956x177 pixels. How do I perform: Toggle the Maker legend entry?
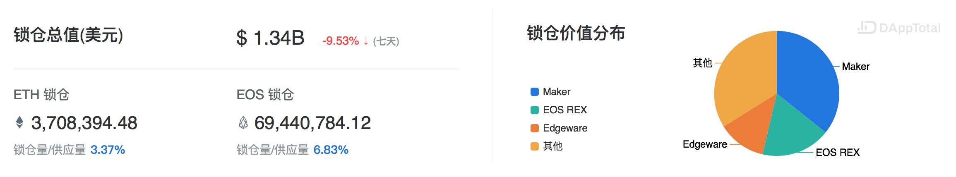550,92
